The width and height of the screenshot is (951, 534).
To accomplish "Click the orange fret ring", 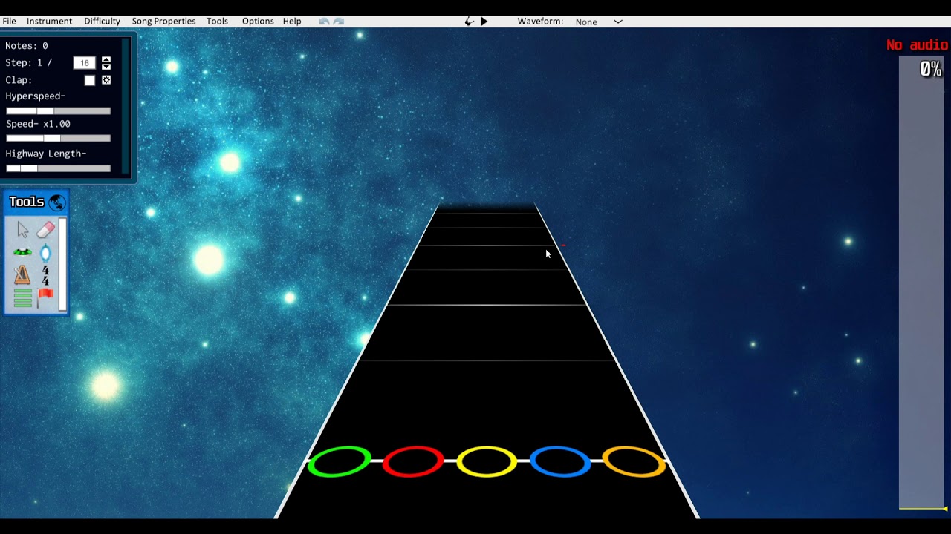I will coord(634,461).
